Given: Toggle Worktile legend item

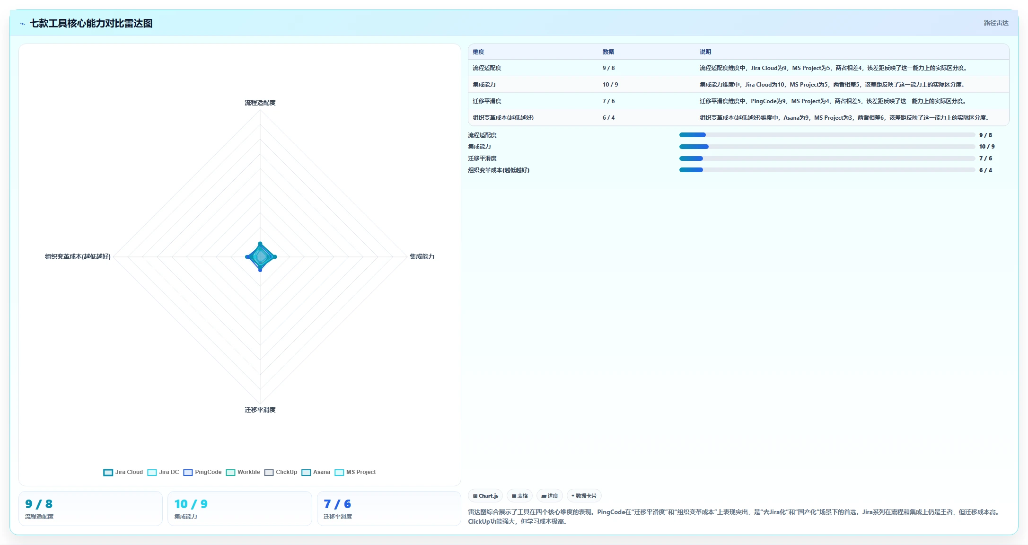Looking at the screenshot, I should click(x=243, y=472).
